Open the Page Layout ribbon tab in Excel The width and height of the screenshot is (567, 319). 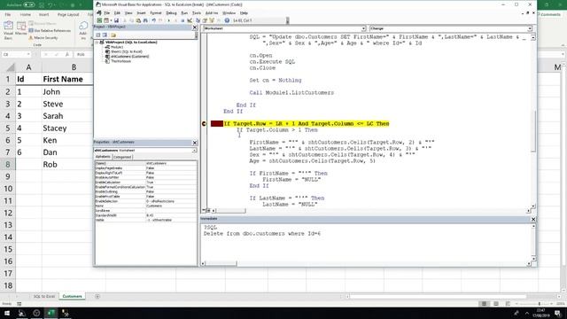tap(68, 14)
